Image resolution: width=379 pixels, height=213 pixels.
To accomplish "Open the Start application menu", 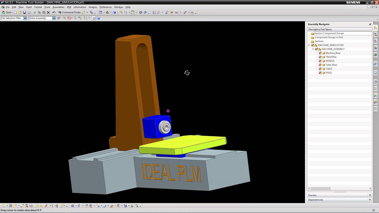I will [8, 12].
